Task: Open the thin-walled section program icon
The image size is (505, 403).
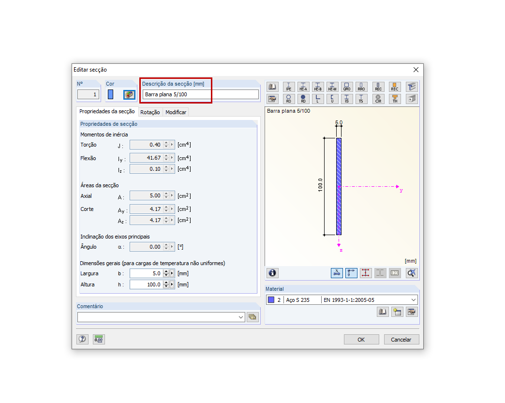Action: click(412, 87)
